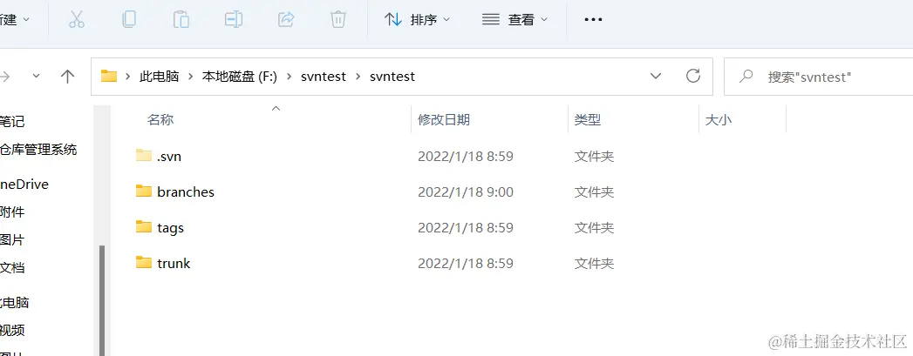Sort by 名称 column header
913x356 pixels.
160,120
